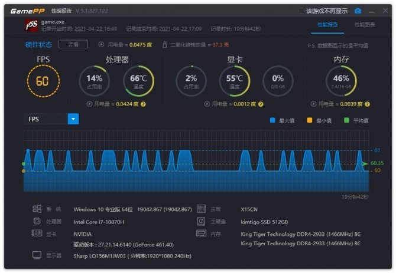Screen dimensions: 396x273
Task: Click the game.exe Persona 5 icon
Action: pos(32,25)
